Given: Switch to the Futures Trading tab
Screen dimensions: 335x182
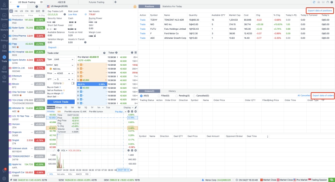Looking at the screenshot, I should click(96, 2).
